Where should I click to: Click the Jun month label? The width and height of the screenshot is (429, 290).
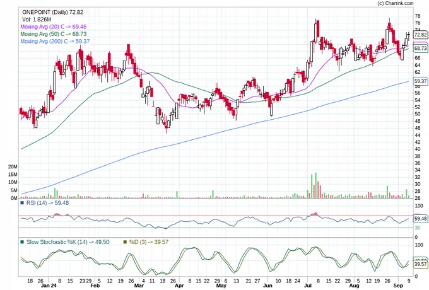point(267,286)
